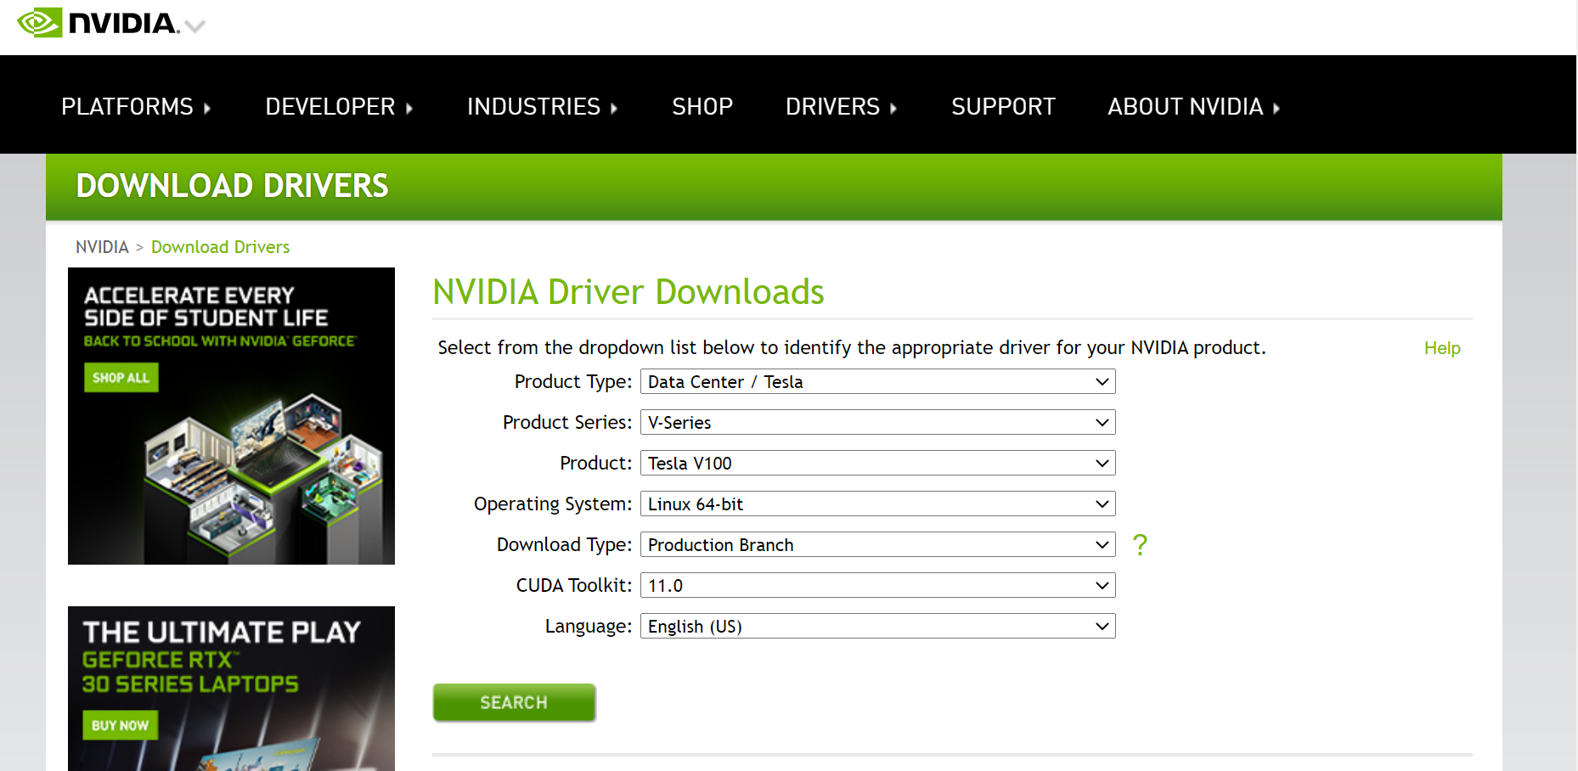Click the Download Type label
The height and width of the screenshot is (771, 1578).
(564, 545)
